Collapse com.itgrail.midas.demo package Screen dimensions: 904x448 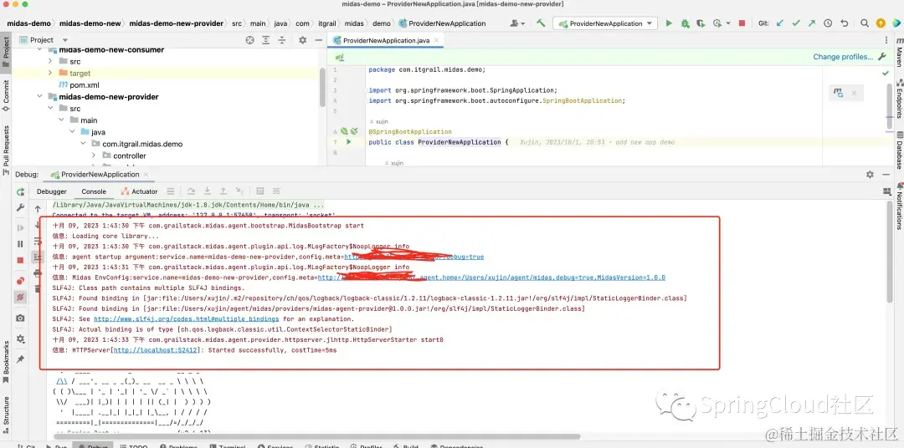tap(83, 144)
